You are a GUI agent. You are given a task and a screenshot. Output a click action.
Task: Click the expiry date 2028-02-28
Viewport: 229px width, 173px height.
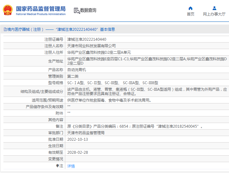[78, 152]
